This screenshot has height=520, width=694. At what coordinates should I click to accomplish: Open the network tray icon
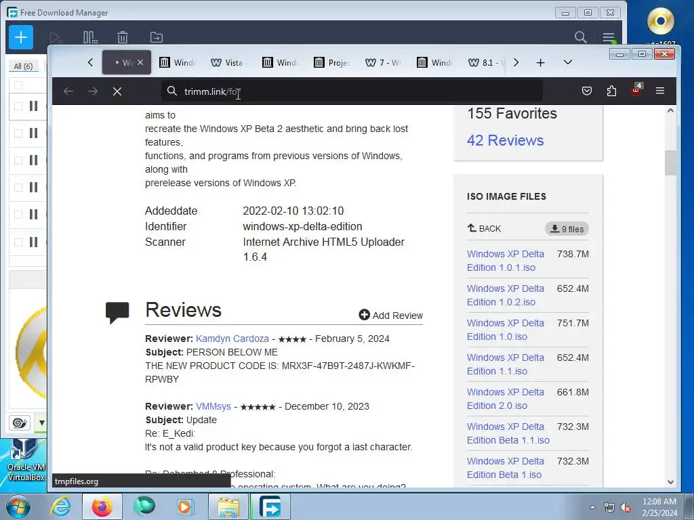tap(609, 508)
